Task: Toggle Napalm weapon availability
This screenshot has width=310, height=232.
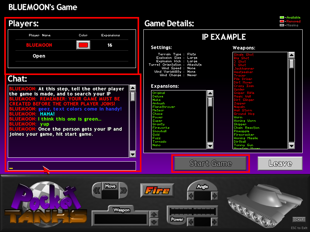Action: click(239, 107)
